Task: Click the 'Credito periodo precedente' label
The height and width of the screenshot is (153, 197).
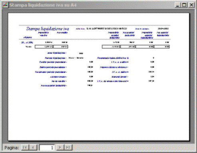Action: (x=53, y=62)
